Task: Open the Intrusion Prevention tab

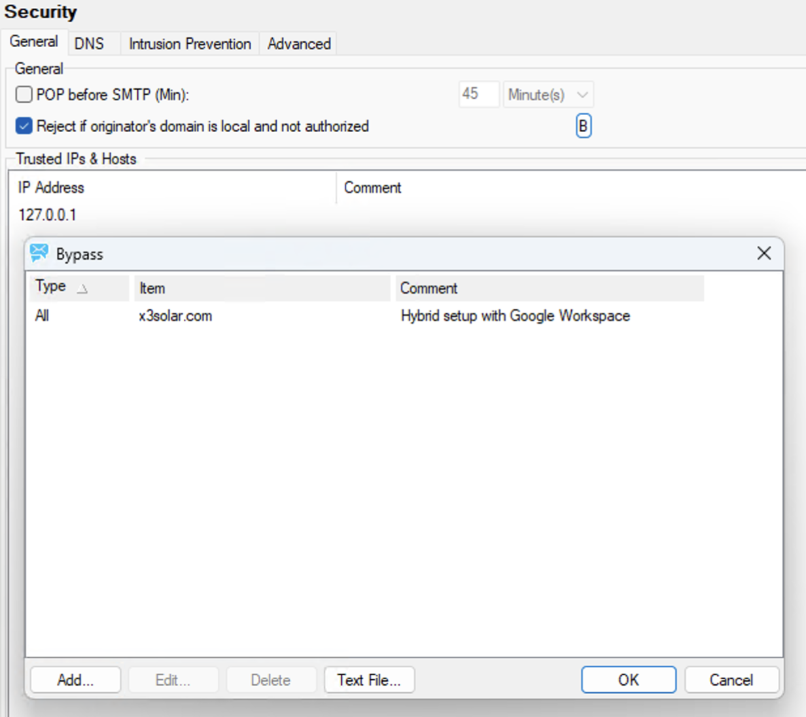Action: tap(190, 44)
